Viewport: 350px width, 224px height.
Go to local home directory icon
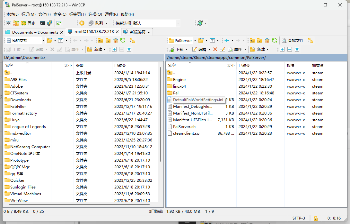115,41
